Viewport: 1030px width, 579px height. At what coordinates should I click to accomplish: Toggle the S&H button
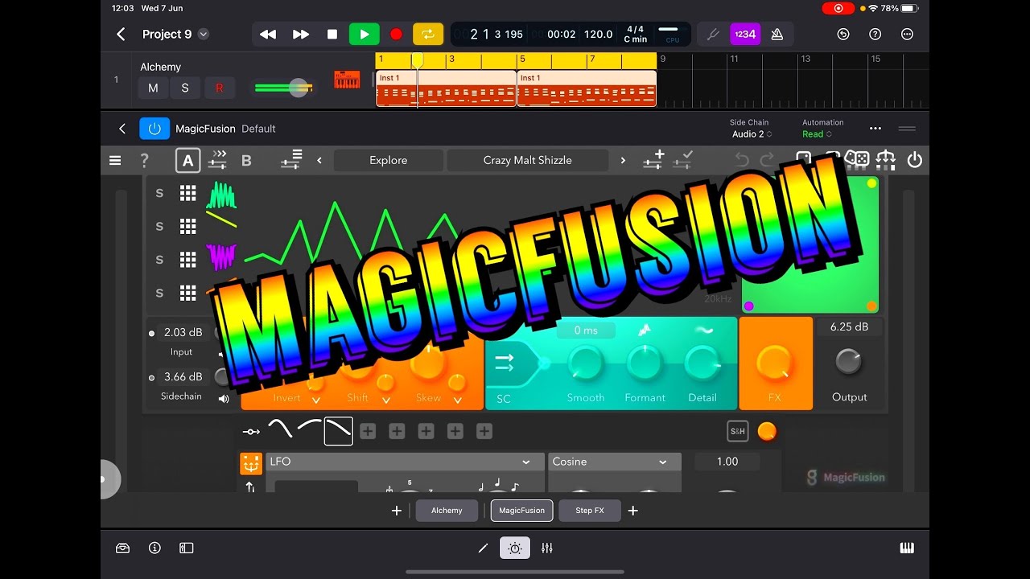(737, 431)
